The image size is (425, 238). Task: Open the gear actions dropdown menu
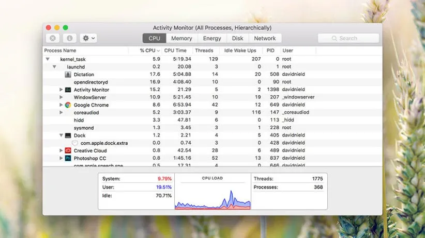coord(88,38)
